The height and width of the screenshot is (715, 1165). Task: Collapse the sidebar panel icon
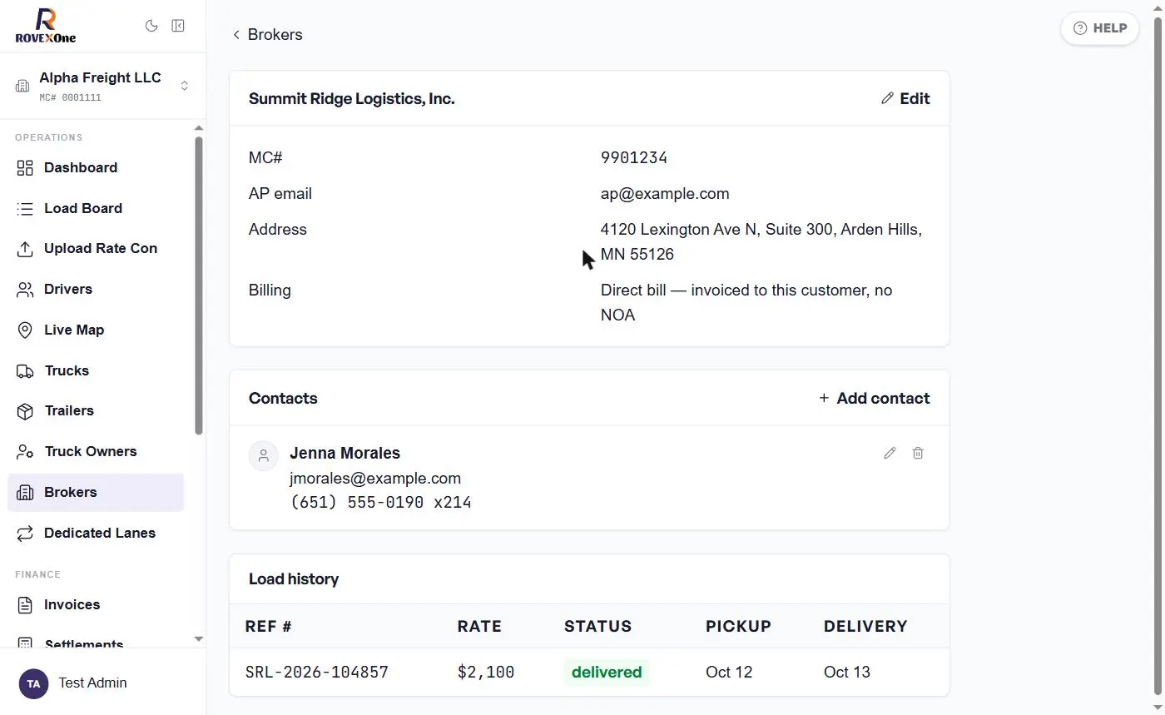point(178,26)
